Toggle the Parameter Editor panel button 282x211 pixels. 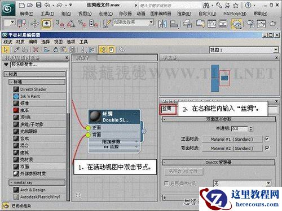[x=111, y=50]
